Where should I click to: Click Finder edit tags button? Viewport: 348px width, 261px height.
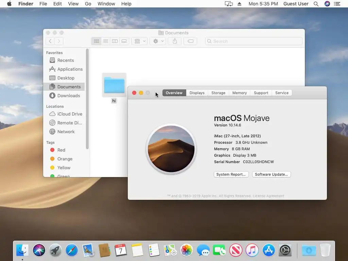[x=190, y=41]
